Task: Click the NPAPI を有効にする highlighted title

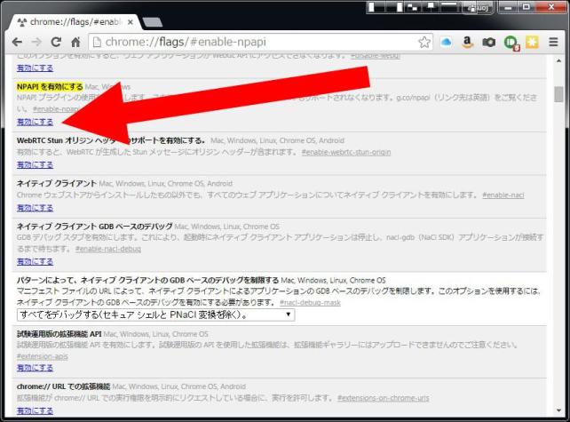Action: (x=50, y=86)
